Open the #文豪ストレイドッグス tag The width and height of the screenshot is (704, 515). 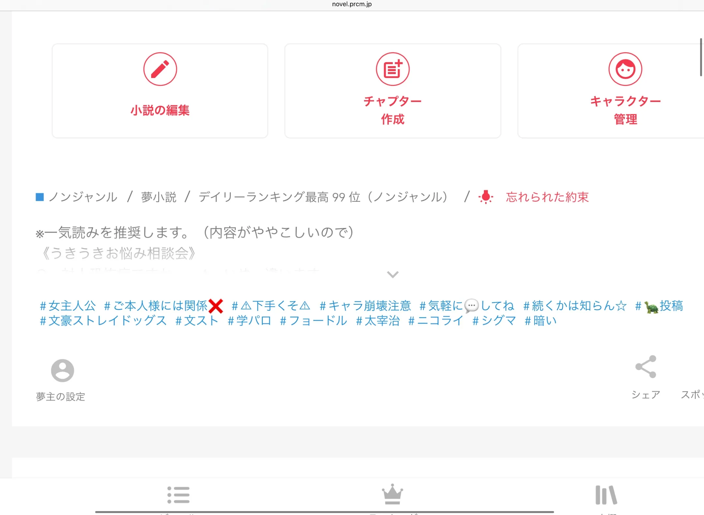pyautogui.click(x=103, y=321)
